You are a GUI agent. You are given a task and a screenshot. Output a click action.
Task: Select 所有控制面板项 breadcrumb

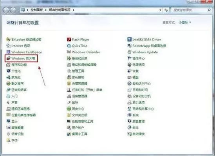tap(60, 10)
